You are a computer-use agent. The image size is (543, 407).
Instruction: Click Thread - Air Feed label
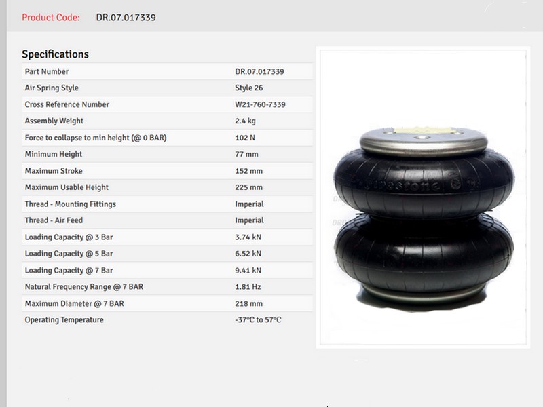[x=54, y=220]
